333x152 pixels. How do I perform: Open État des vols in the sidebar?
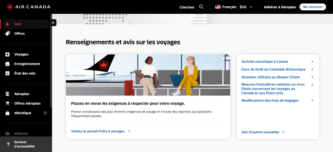point(25,74)
